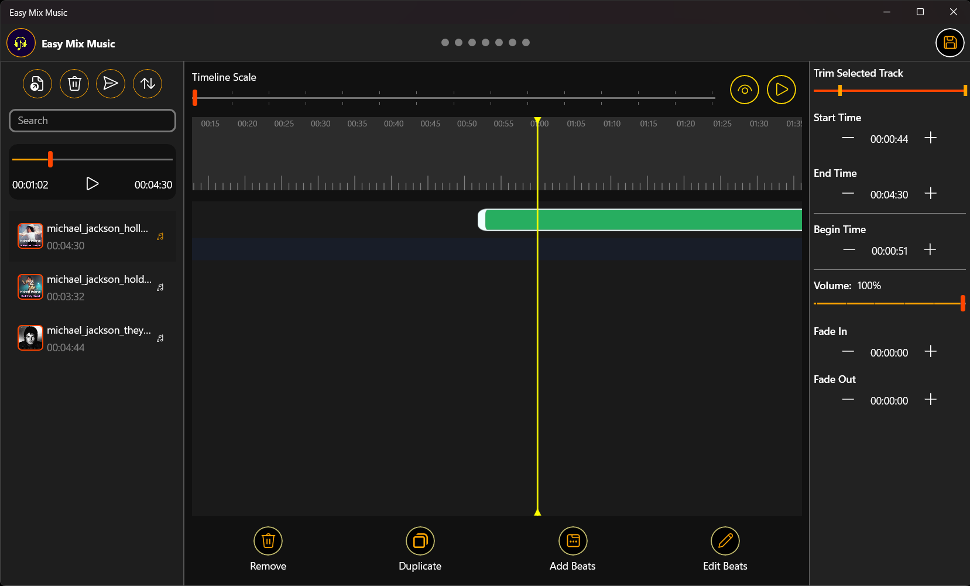
Task: Decrease the Fade In value
Action: click(846, 352)
